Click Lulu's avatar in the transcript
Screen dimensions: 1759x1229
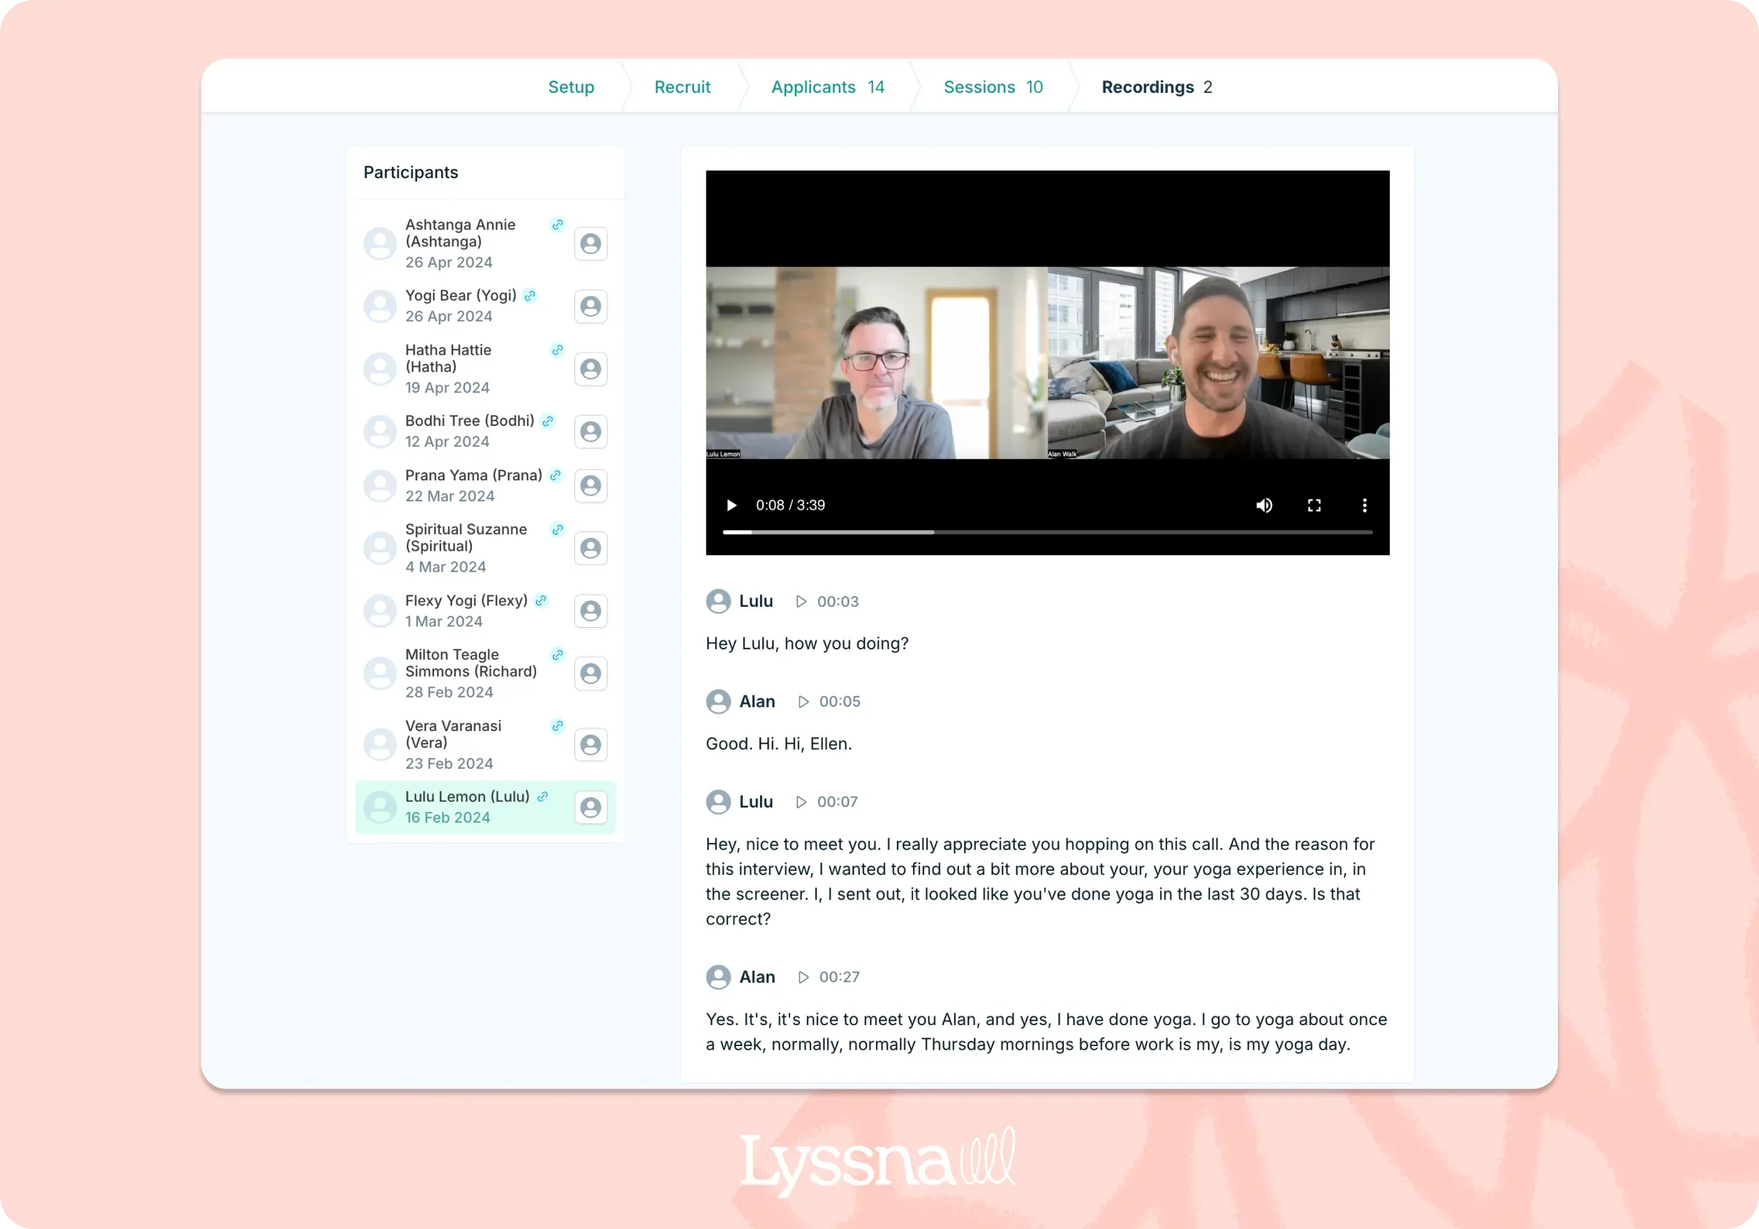tap(719, 601)
